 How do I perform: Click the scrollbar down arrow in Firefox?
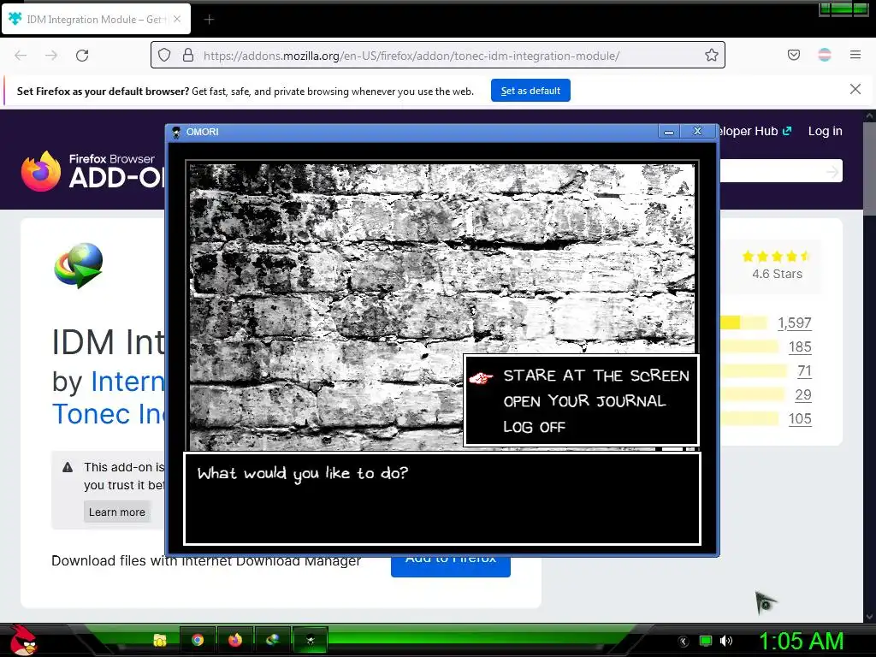[x=869, y=617]
